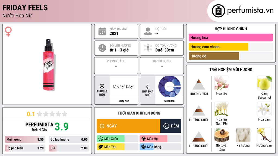This screenshot has width=278, height=156.
Task: Click the Mùa Xuân season bar
Action: click(117, 139)
